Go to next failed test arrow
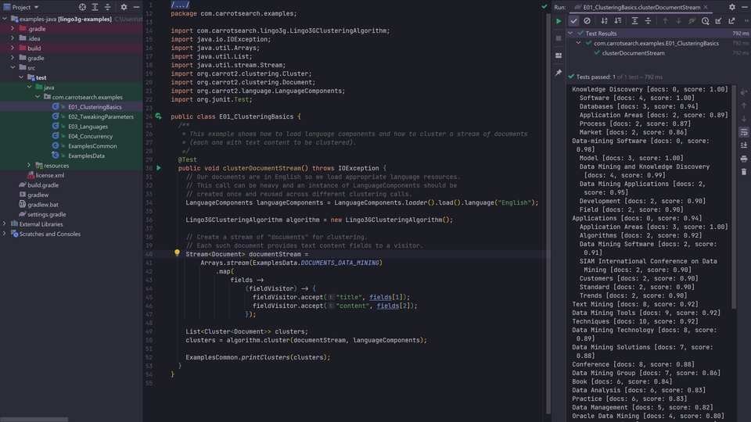 [x=679, y=21]
